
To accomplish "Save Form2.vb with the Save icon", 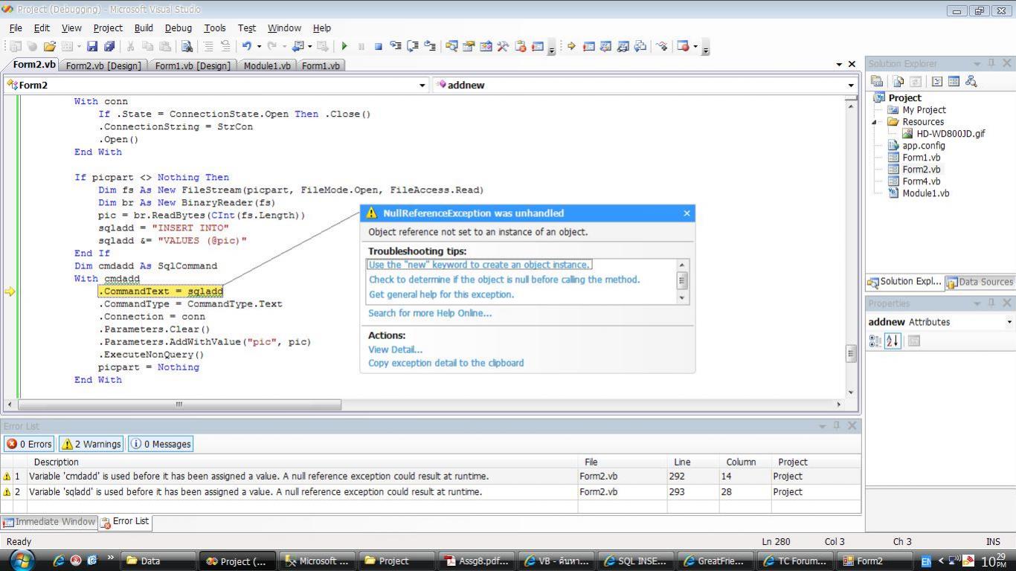I will tap(91, 46).
